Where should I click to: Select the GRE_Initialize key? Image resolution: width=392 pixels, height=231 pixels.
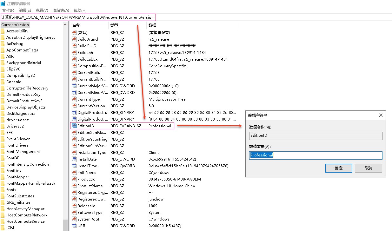pyautogui.click(x=18, y=202)
